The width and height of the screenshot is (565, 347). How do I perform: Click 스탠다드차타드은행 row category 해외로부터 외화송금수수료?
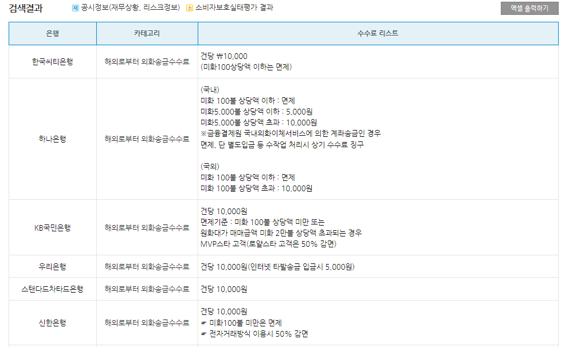[147, 289]
